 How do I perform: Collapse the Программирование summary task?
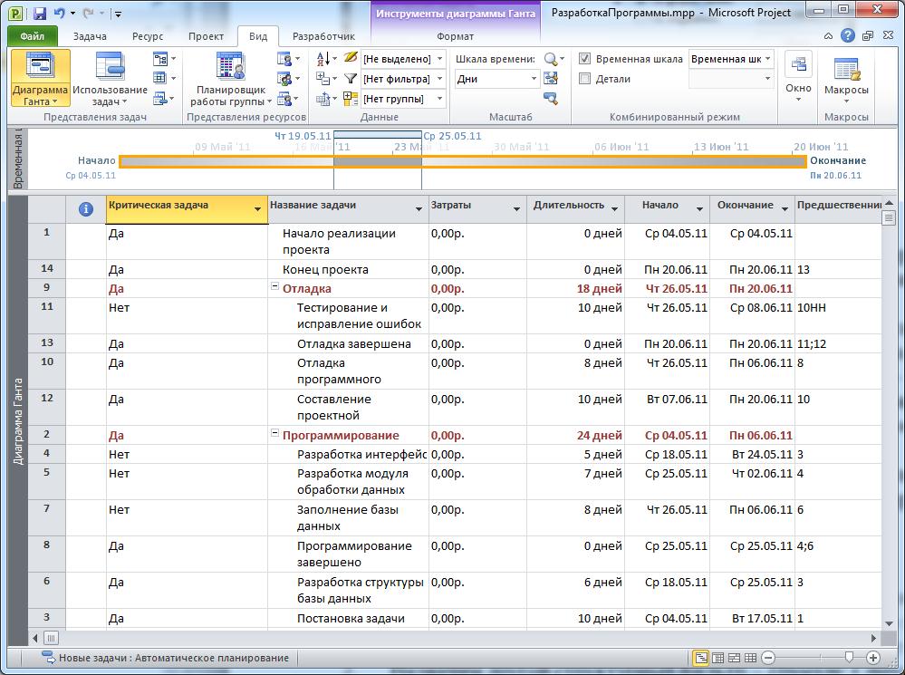tap(275, 434)
